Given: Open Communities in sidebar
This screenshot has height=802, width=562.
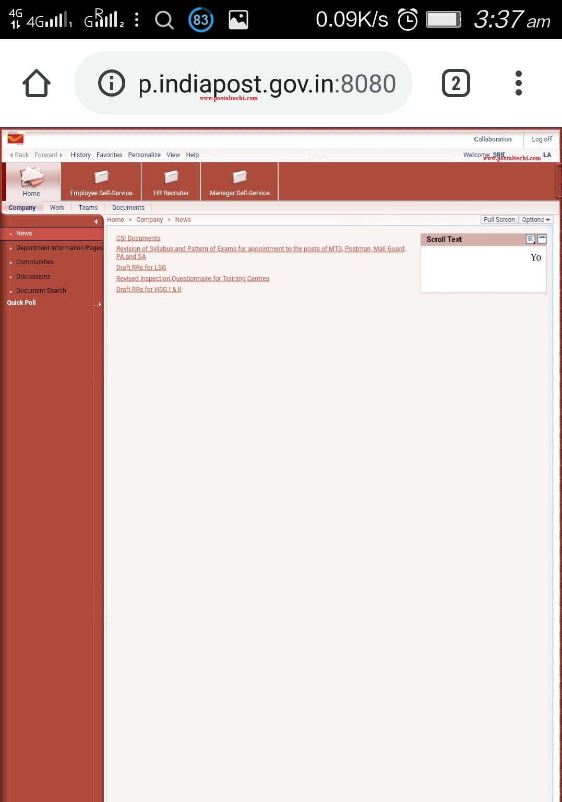Looking at the screenshot, I should coord(35,262).
